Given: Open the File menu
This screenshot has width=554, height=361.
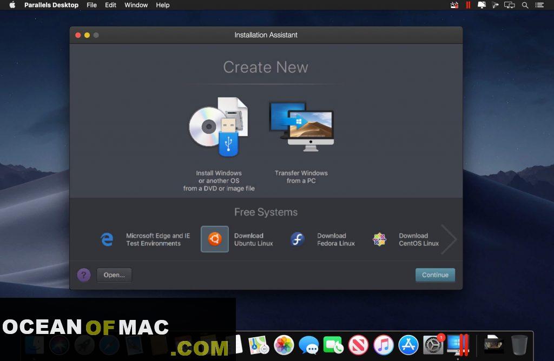Looking at the screenshot, I should pos(91,5).
